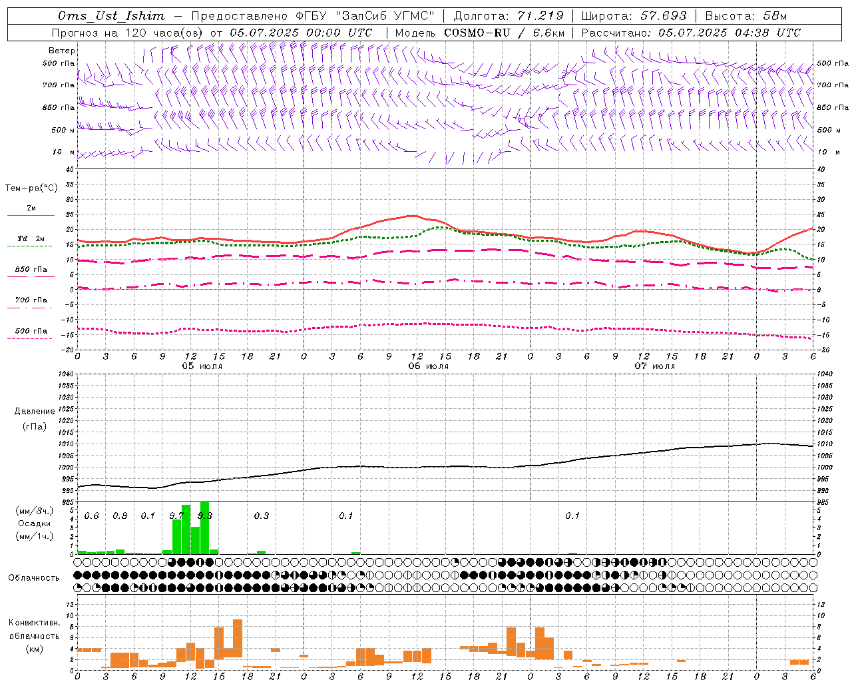This screenshot has height=682, width=852.
Task: Click the Давление panel label
Action: pyautogui.click(x=35, y=412)
